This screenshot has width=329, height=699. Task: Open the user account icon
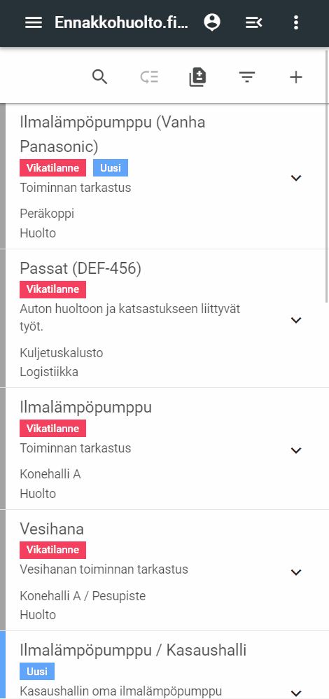tap(212, 22)
